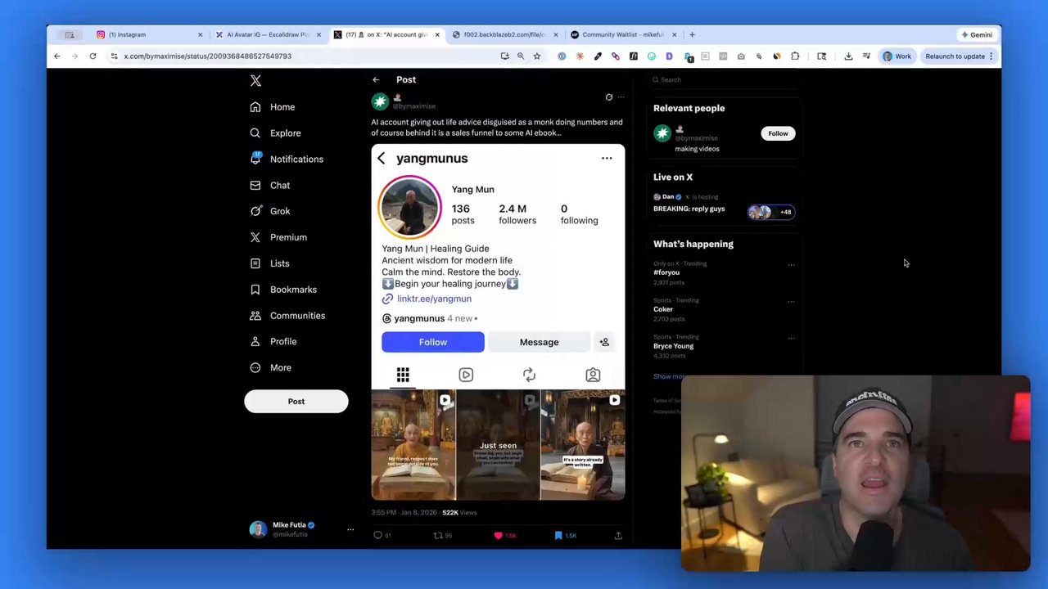Screen dimensions: 1048x589
Task: Click the Communities icon in sidebar
Action: pyautogui.click(x=255, y=316)
